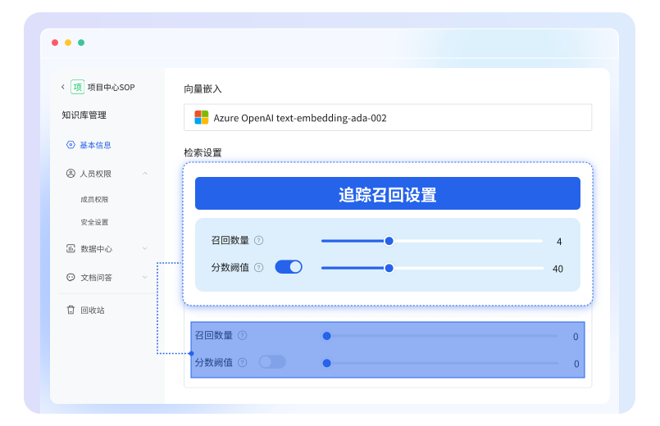The height and width of the screenshot is (426, 660).
Task: Click help icon beside lower highlighted 召回数量
Action: point(243,335)
